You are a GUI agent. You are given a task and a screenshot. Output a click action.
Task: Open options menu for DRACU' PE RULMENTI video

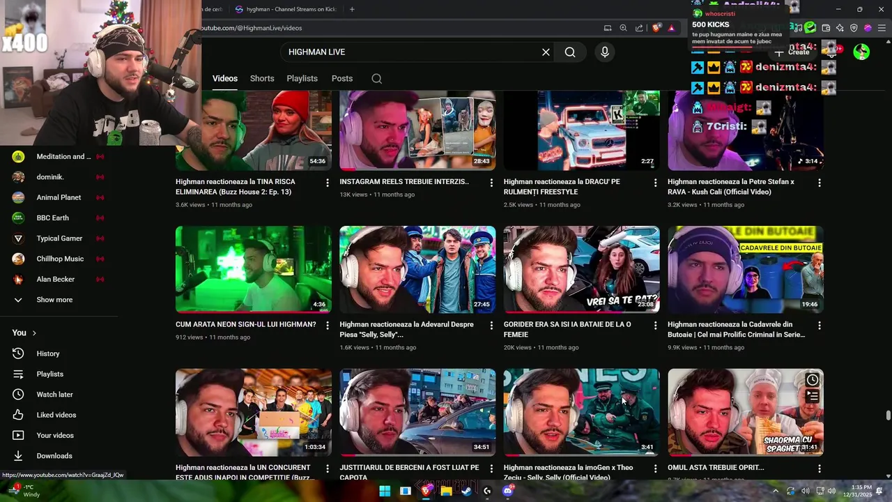coord(655,183)
